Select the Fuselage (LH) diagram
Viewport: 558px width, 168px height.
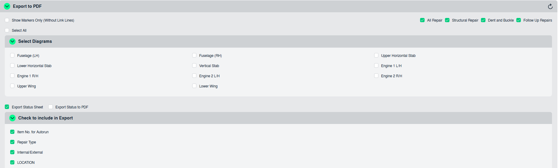[12, 55]
